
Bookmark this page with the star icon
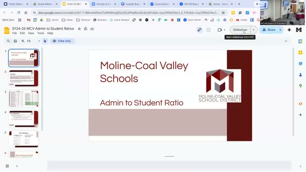coord(223,13)
